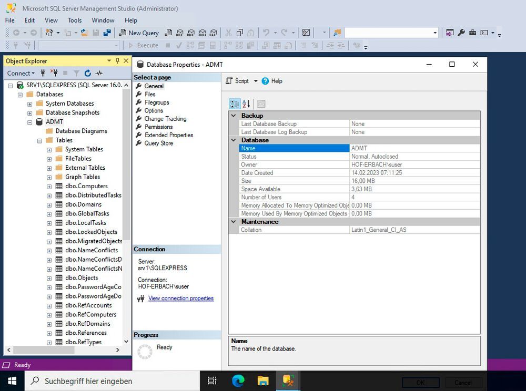Open the Script dropdown arrow
The width and height of the screenshot is (526, 391).
point(256,81)
